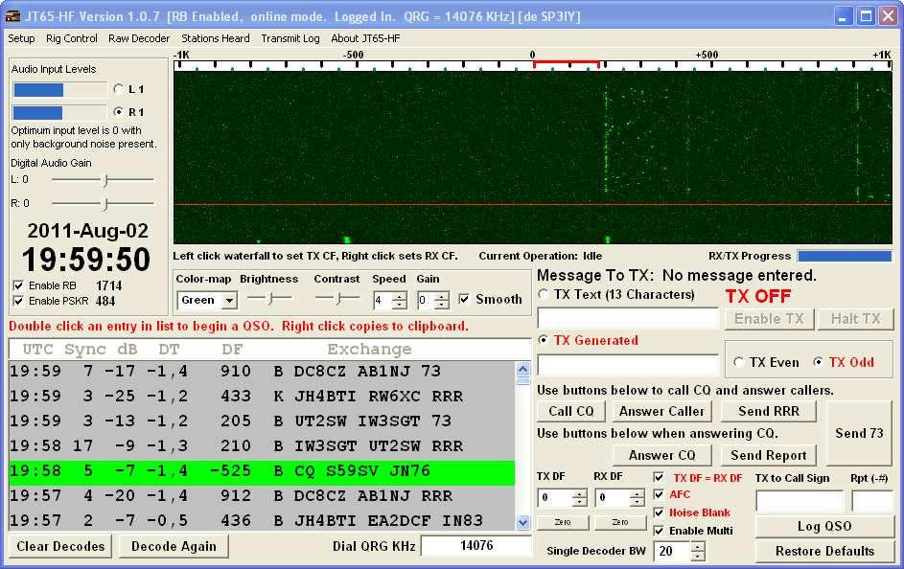The image size is (904, 569).
Task: Click the left channel digital audio gain slider
Action: pyautogui.click(x=103, y=180)
